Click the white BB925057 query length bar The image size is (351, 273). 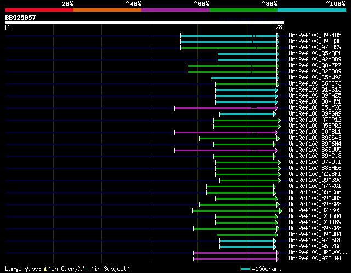click(x=145, y=22)
